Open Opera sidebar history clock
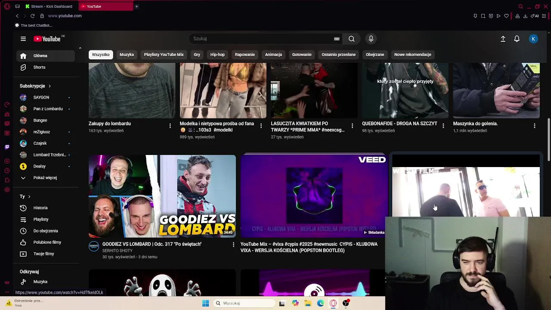Viewport: 551px width, 310px height. pyautogui.click(x=7, y=170)
